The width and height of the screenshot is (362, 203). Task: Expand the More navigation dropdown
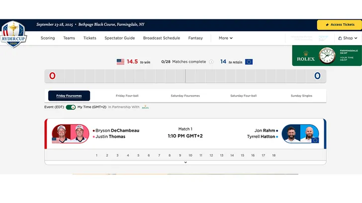[226, 38]
